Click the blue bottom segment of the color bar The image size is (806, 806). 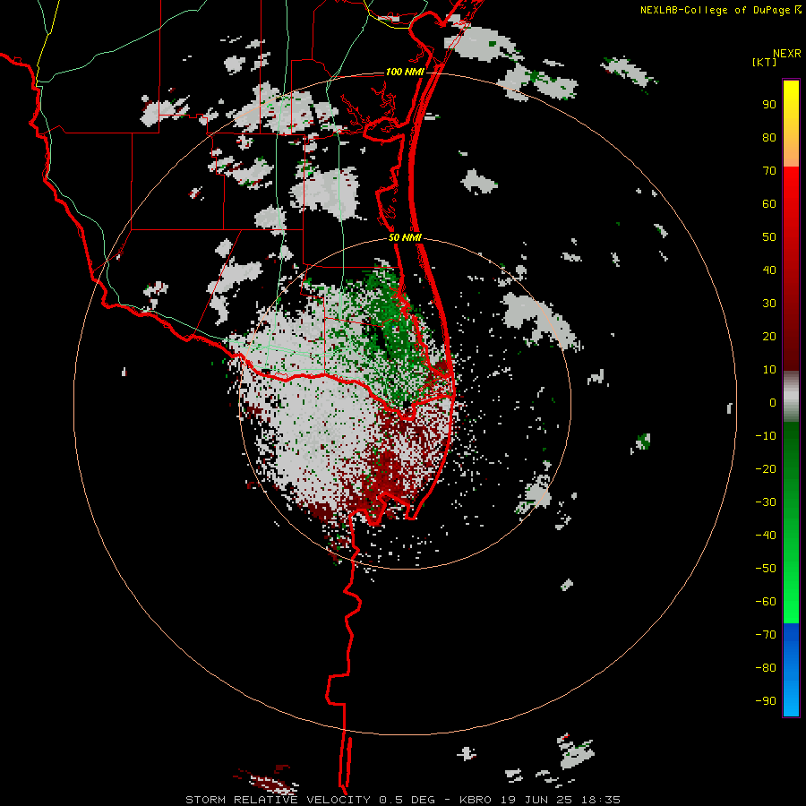click(791, 670)
